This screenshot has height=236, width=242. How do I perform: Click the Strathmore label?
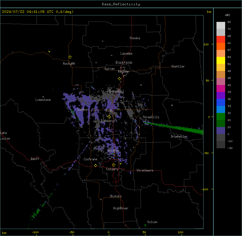(145, 170)
